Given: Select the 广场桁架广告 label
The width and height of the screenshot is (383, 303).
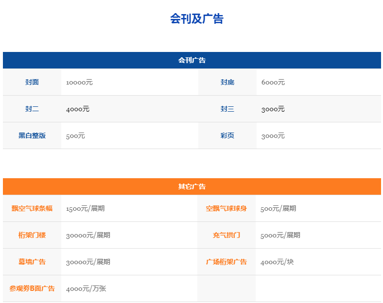Looking at the screenshot, I should pyautogui.click(x=226, y=262).
